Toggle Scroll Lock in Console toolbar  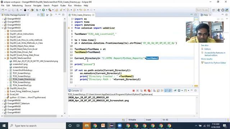pyautogui.click(x=158, y=91)
